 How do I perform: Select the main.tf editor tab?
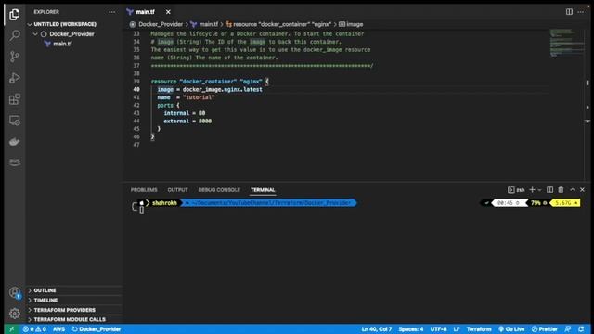coord(146,12)
